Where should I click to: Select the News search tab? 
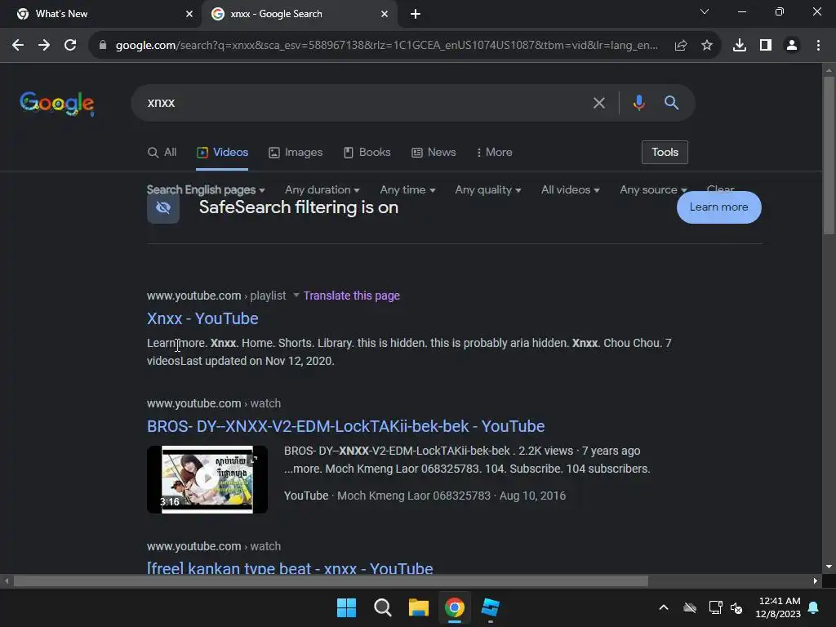pos(434,153)
